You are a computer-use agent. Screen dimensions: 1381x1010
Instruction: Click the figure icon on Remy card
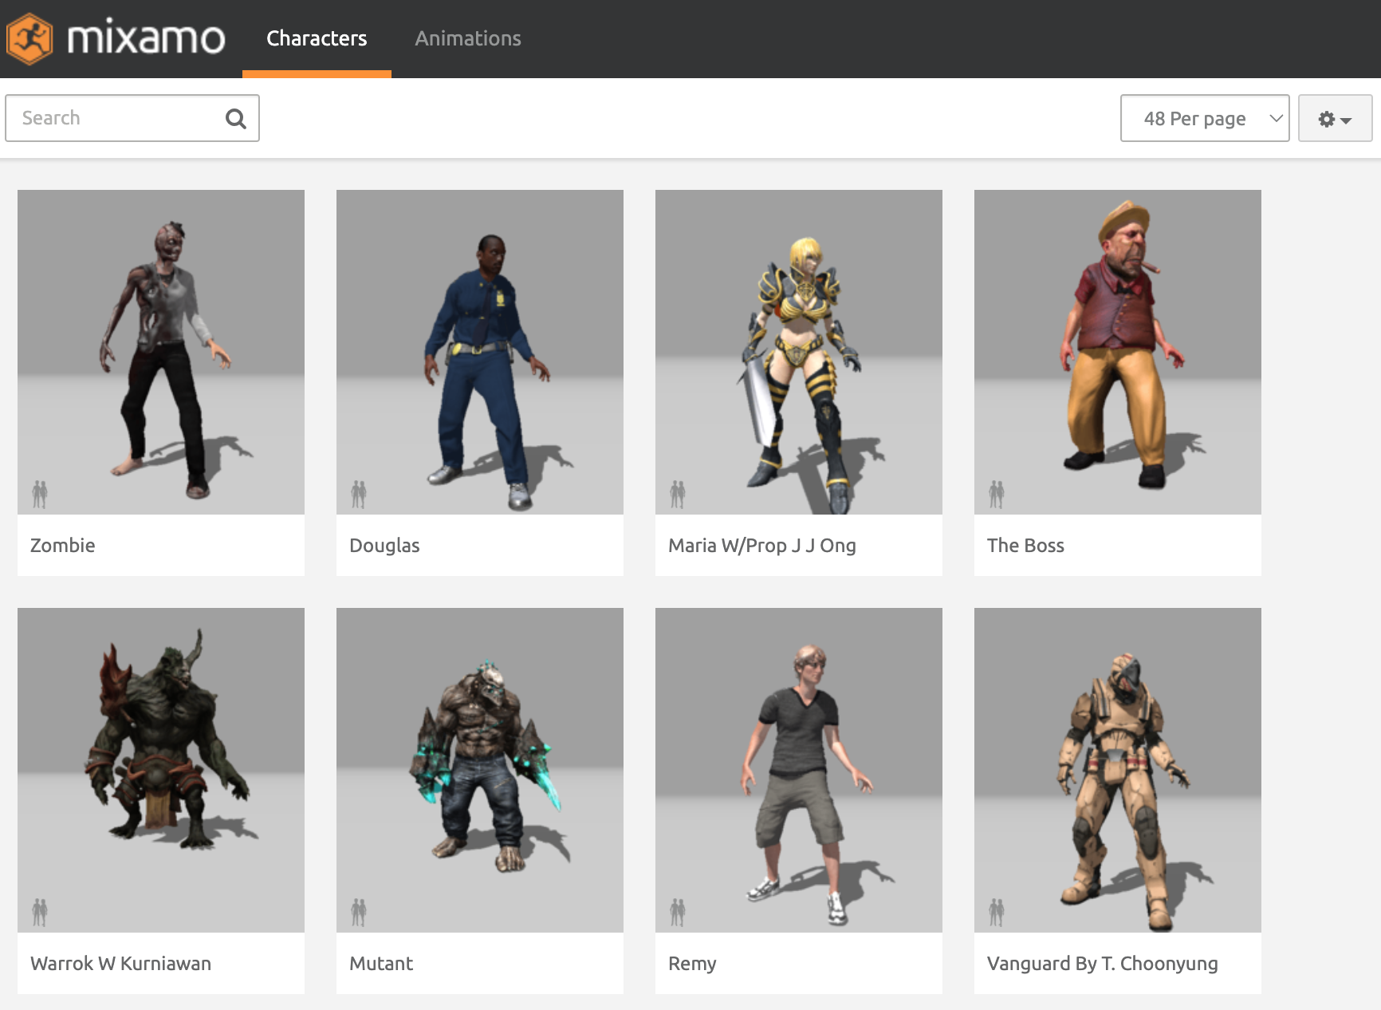[x=678, y=912]
